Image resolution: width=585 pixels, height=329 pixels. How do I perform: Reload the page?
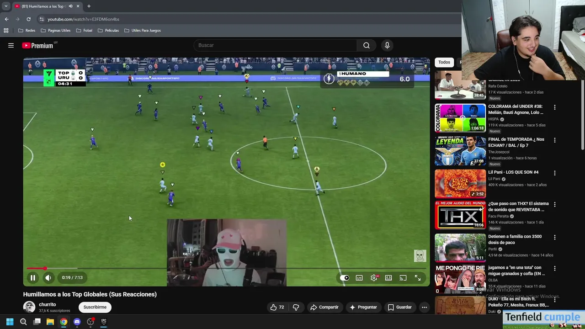click(28, 19)
